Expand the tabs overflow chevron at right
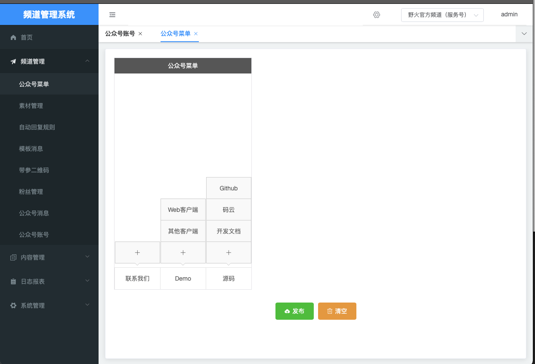 524,34
